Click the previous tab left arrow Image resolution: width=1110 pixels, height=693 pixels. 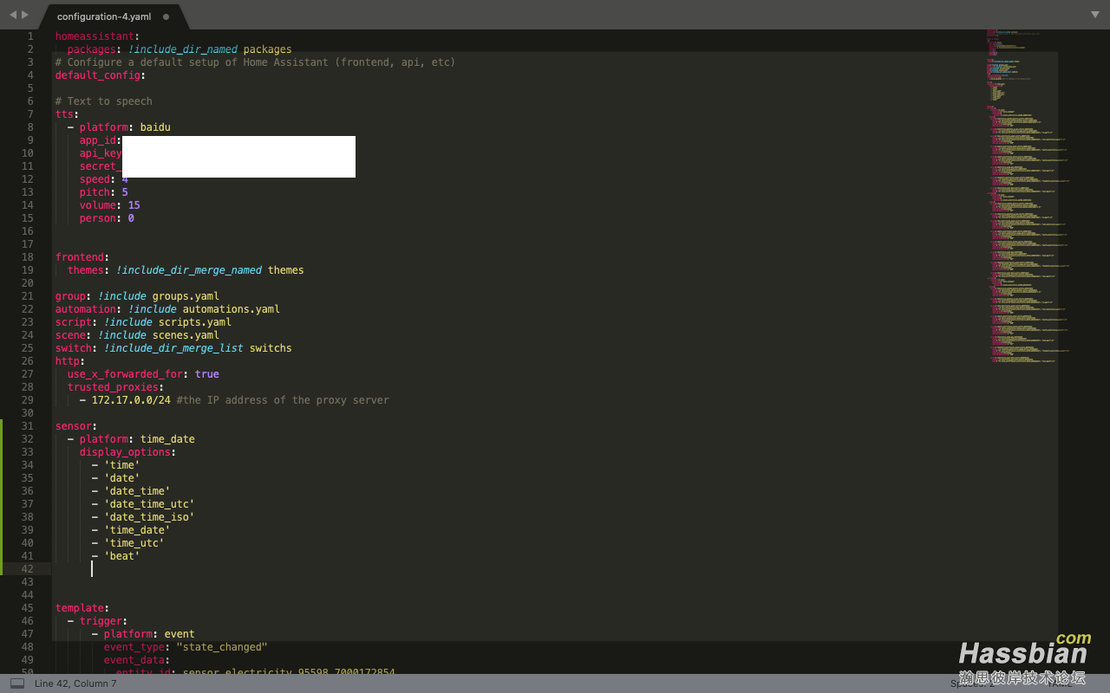12,15
